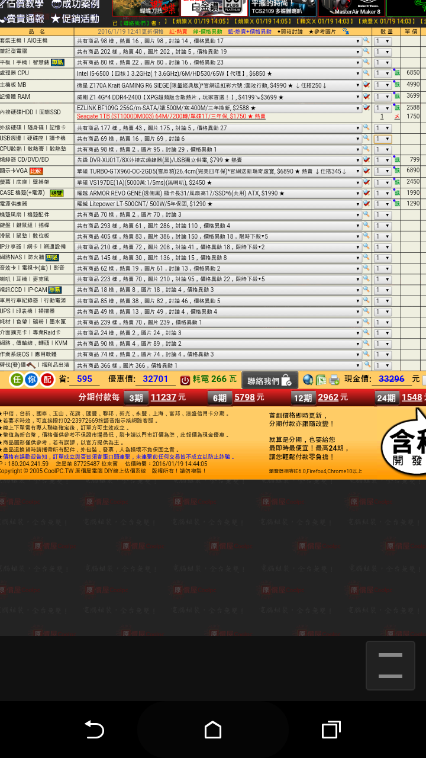Open quantity dropdown in 處理器 CPU row
The width and height of the screenshot is (426, 758).
[x=383, y=74]
